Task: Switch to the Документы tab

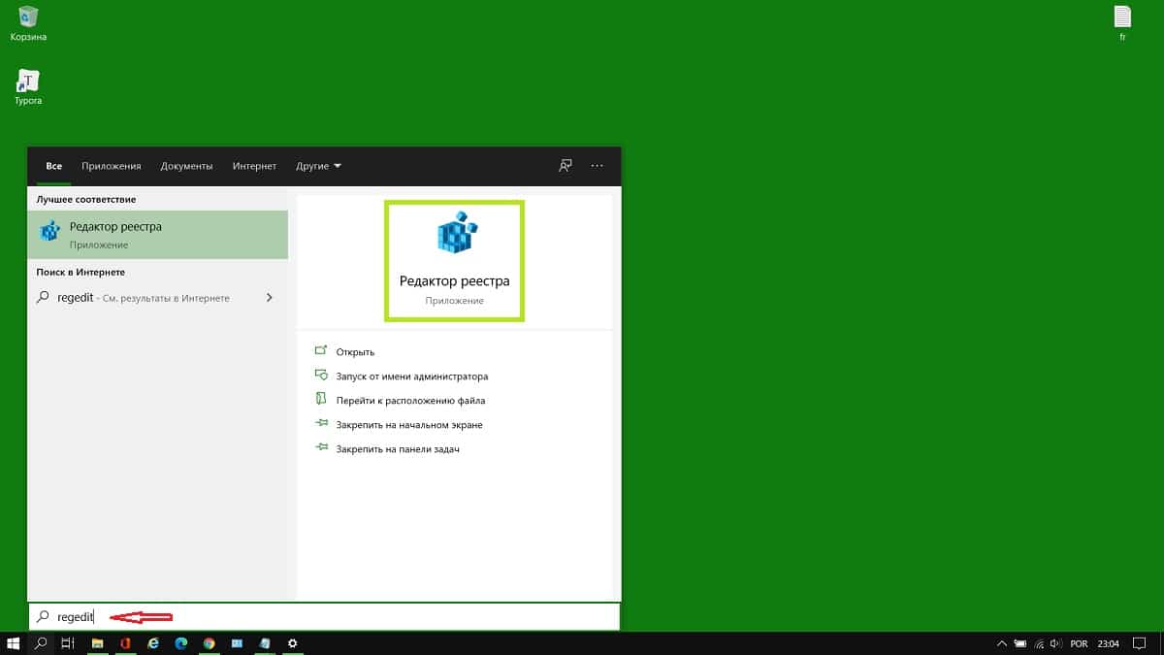Action: click(186, 166)
